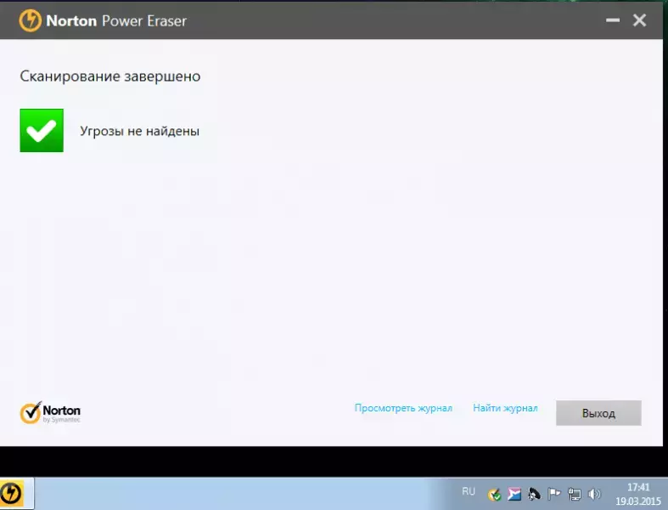Click the Norton by Symantec logo
Image resolution: width=668 pixels, height=510 pixels.
coord(50,413)
